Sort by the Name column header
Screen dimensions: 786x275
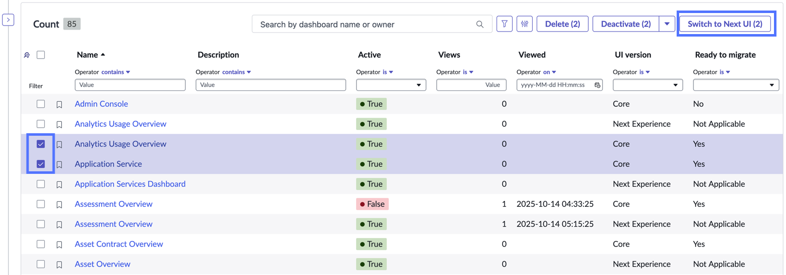88,55
